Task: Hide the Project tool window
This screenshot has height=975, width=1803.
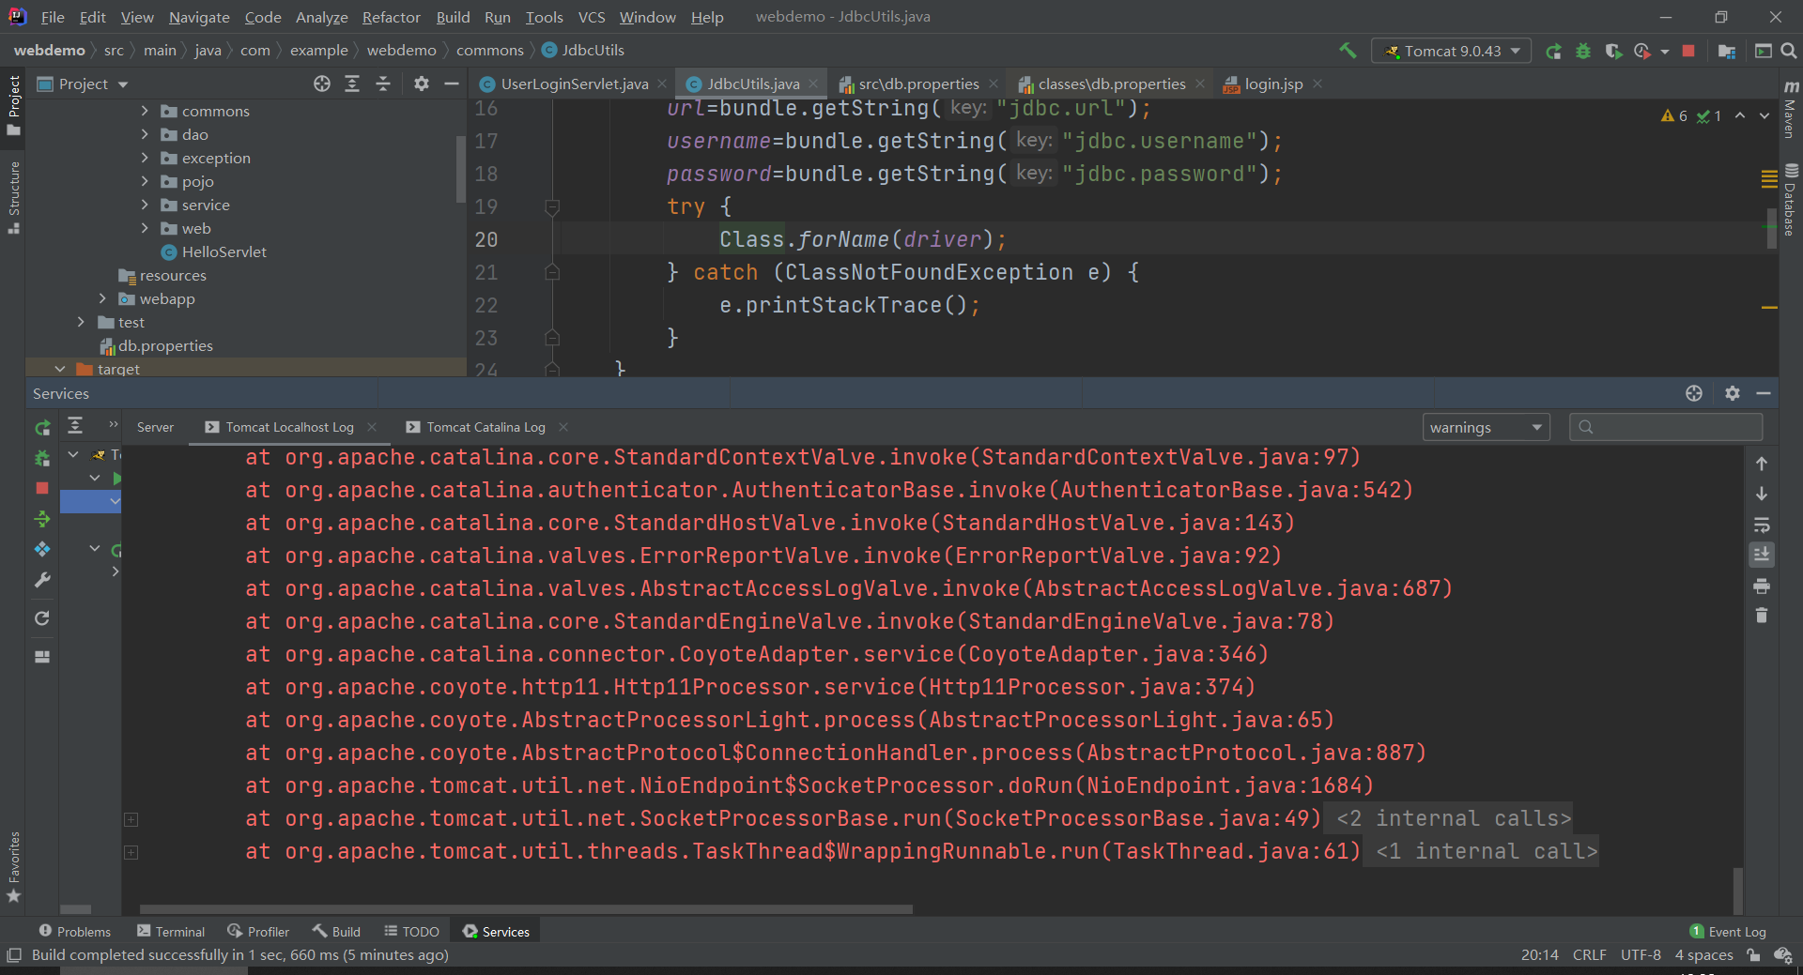Action: coord(451,84)
